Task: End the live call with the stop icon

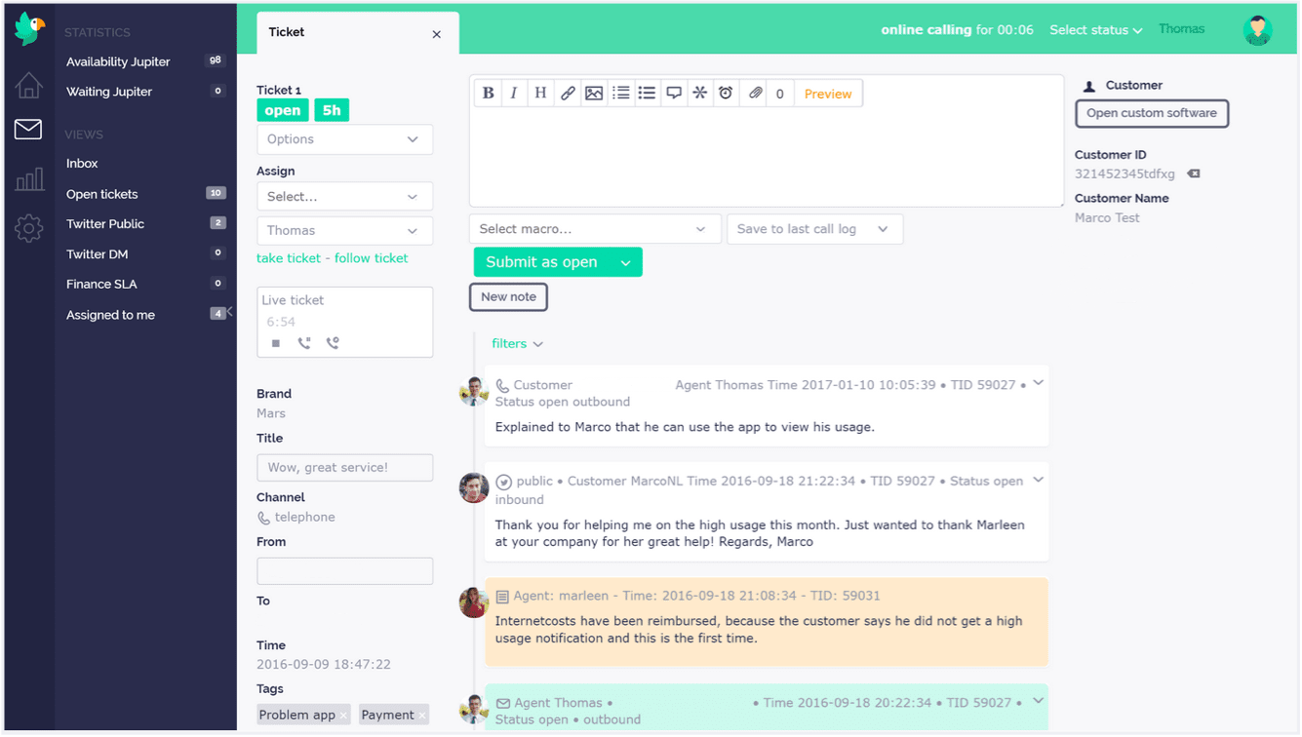Action: pos(275,343)
